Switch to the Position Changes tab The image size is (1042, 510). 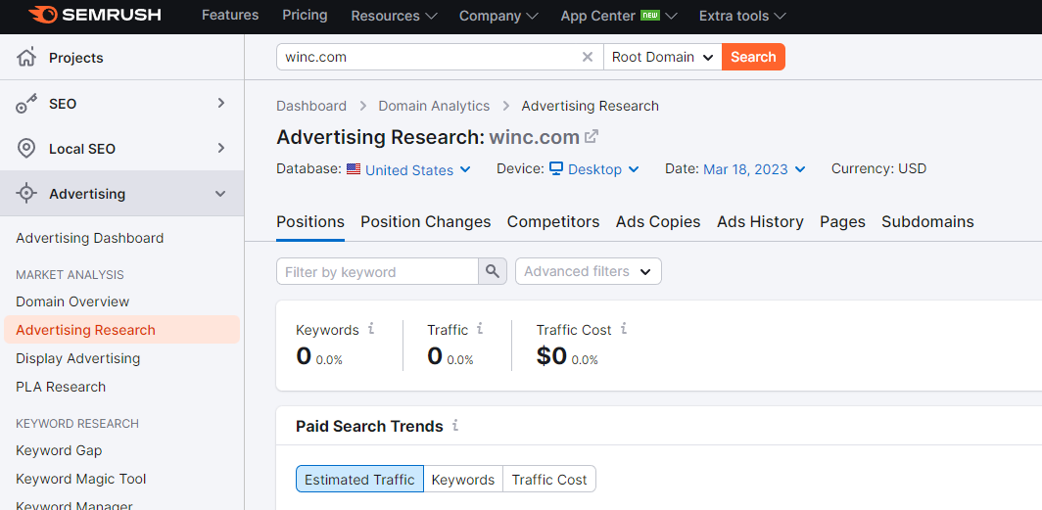(426, 222)
